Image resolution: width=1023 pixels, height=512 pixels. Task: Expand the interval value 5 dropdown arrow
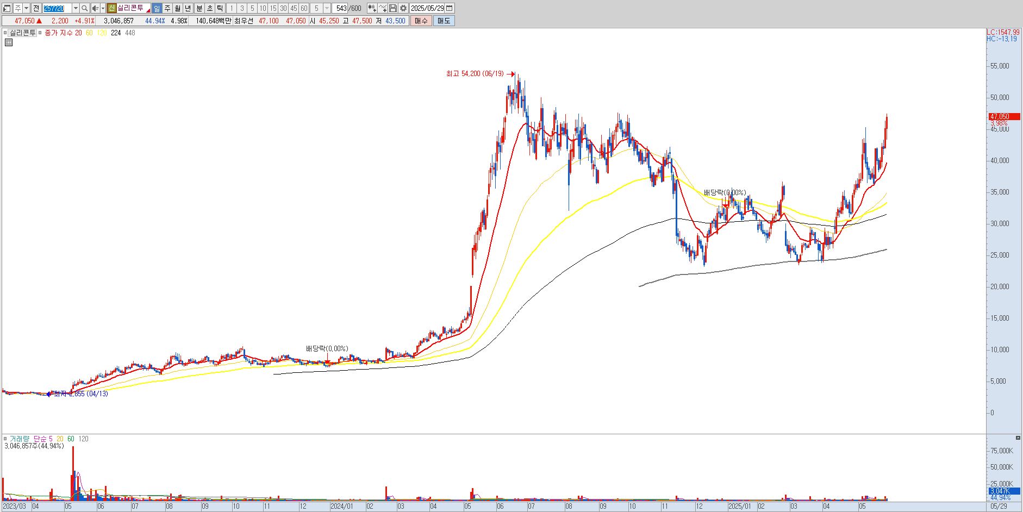click(327, 8)
